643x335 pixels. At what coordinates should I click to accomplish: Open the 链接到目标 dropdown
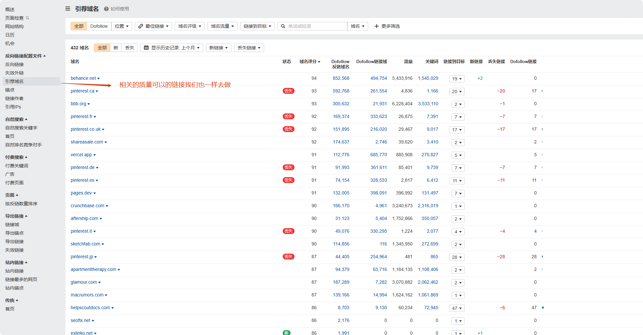coord(257,26)
